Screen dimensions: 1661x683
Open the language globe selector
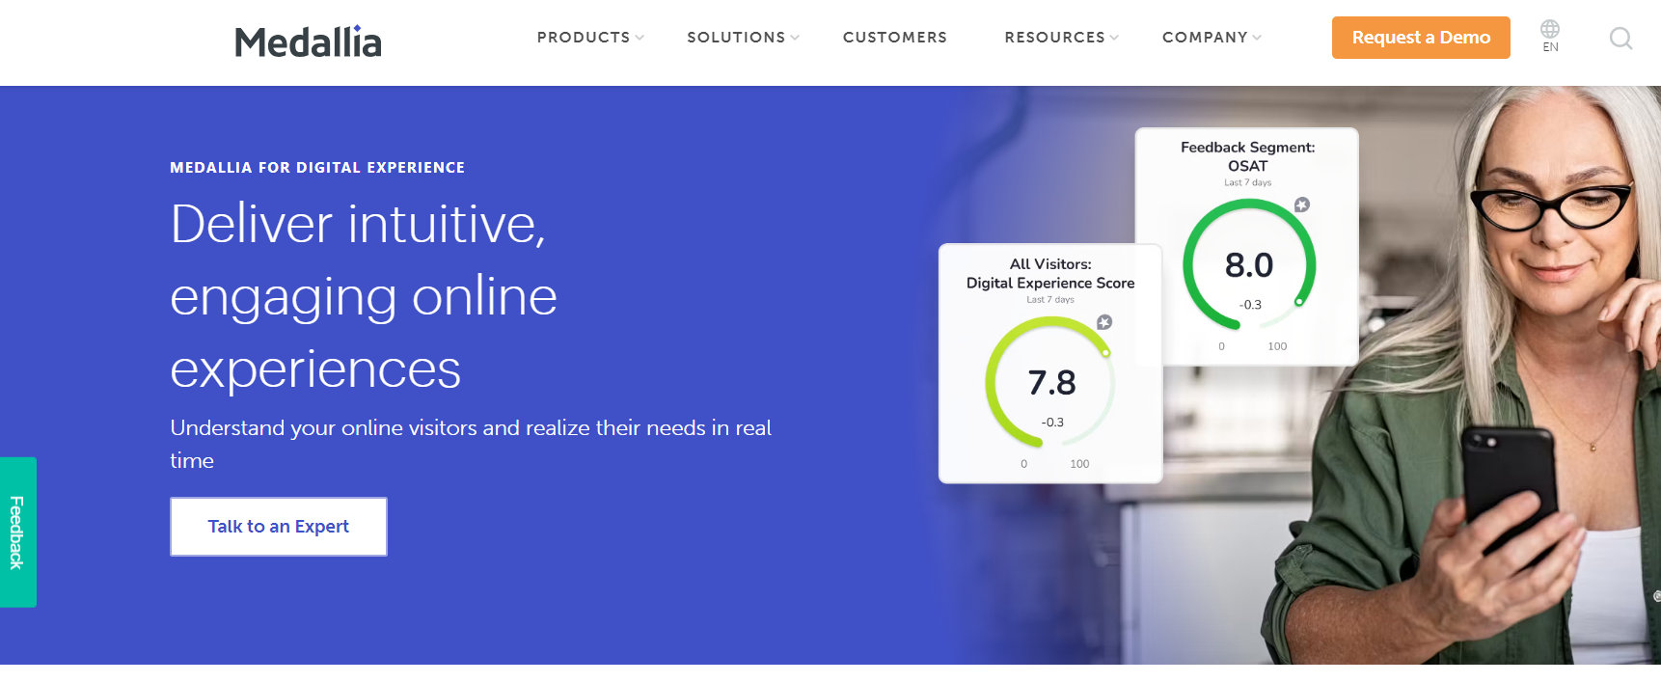pos(1550,29)
